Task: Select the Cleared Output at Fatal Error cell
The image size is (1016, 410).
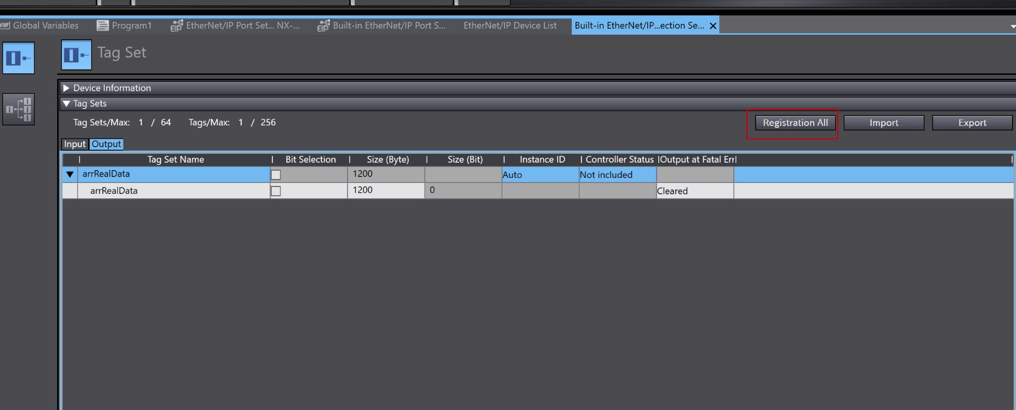Action: click(695, 191)
